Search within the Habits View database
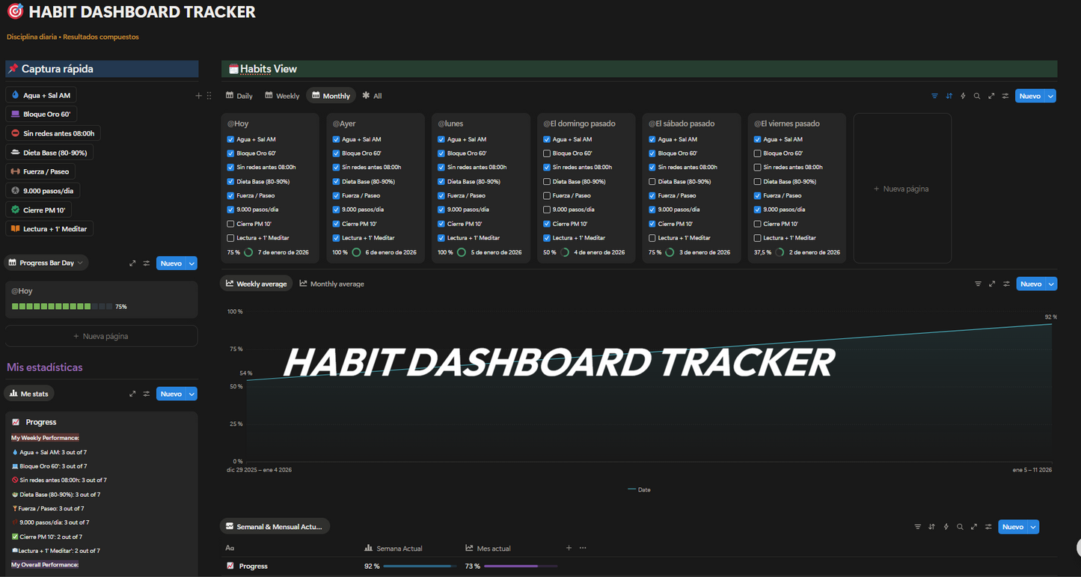 976,96
